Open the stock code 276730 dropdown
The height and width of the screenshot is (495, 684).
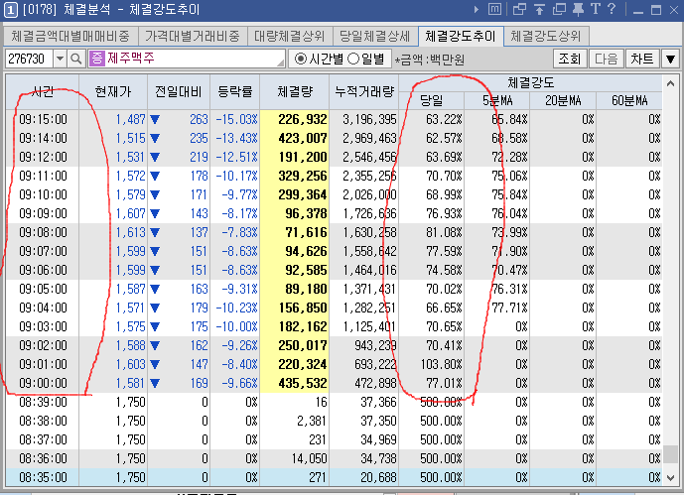[x=60, y=59]
